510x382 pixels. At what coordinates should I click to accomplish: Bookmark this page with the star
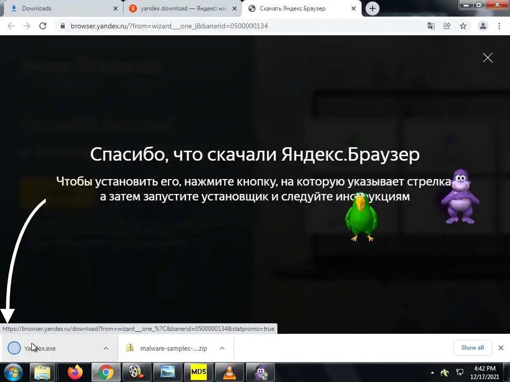coord(463,26)
